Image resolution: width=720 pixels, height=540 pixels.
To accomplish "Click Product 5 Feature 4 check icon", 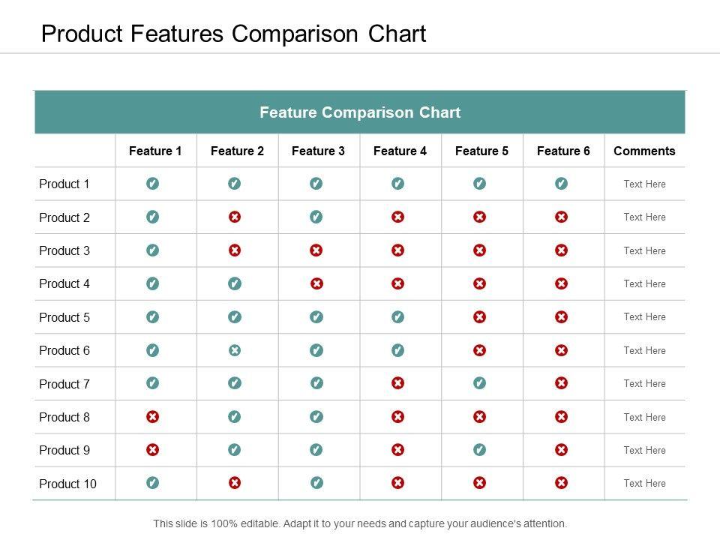I will [x=398, y=317].
